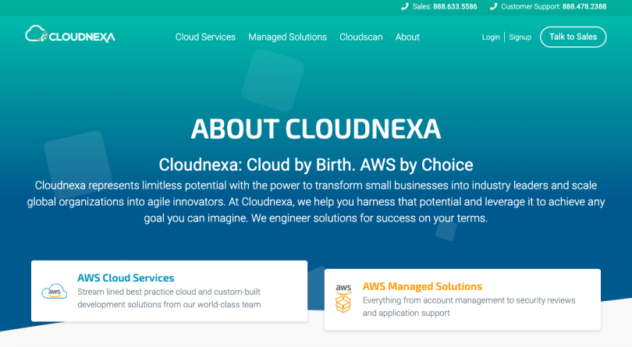Click the Sales phone handset icon
Image resolution: width=632 pixels, height=347 pixels.
(405, 6)
